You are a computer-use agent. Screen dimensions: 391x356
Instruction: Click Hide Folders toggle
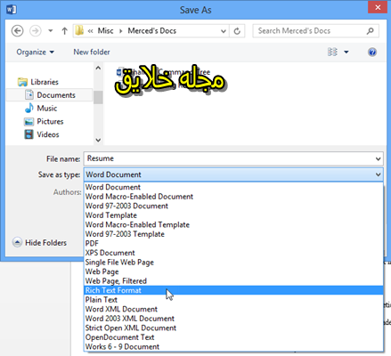(x=39, y=243)
